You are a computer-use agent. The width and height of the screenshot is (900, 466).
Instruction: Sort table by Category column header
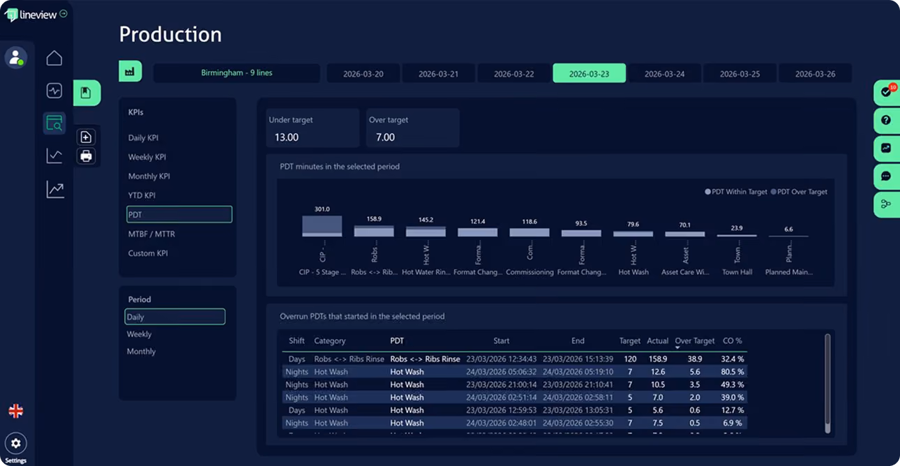(330, 341)
